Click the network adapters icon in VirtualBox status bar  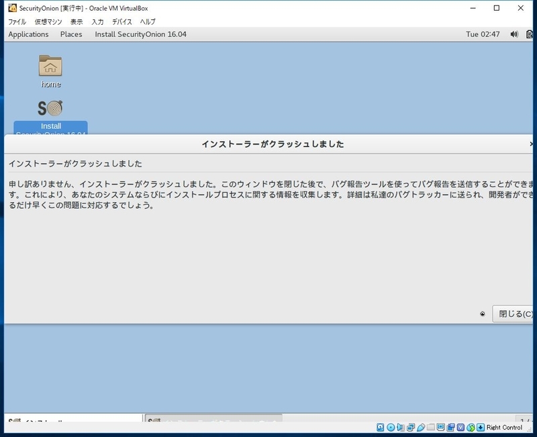click(x=409, y=430)
